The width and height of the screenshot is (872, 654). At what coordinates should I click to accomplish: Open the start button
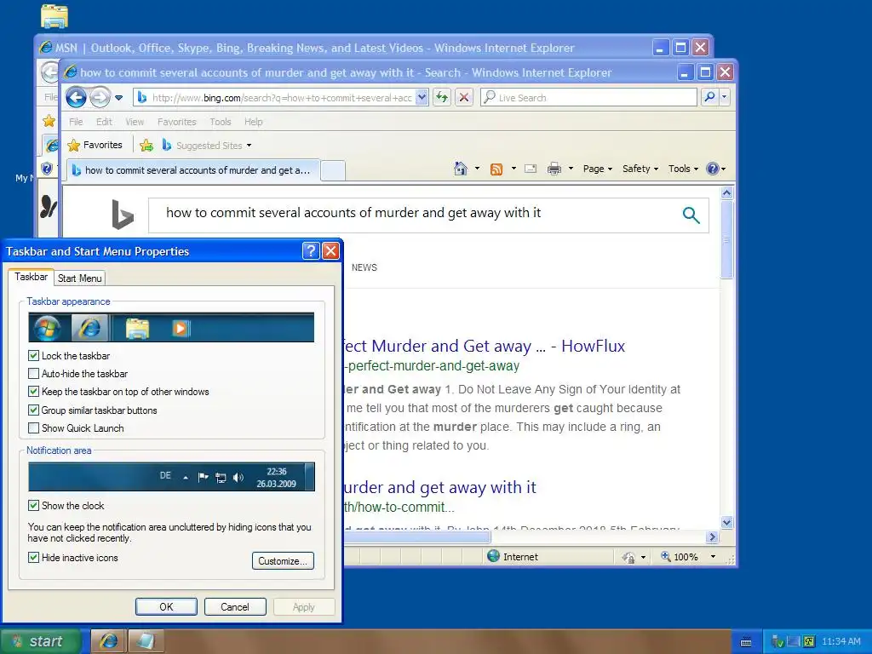(x=41, y=641)
